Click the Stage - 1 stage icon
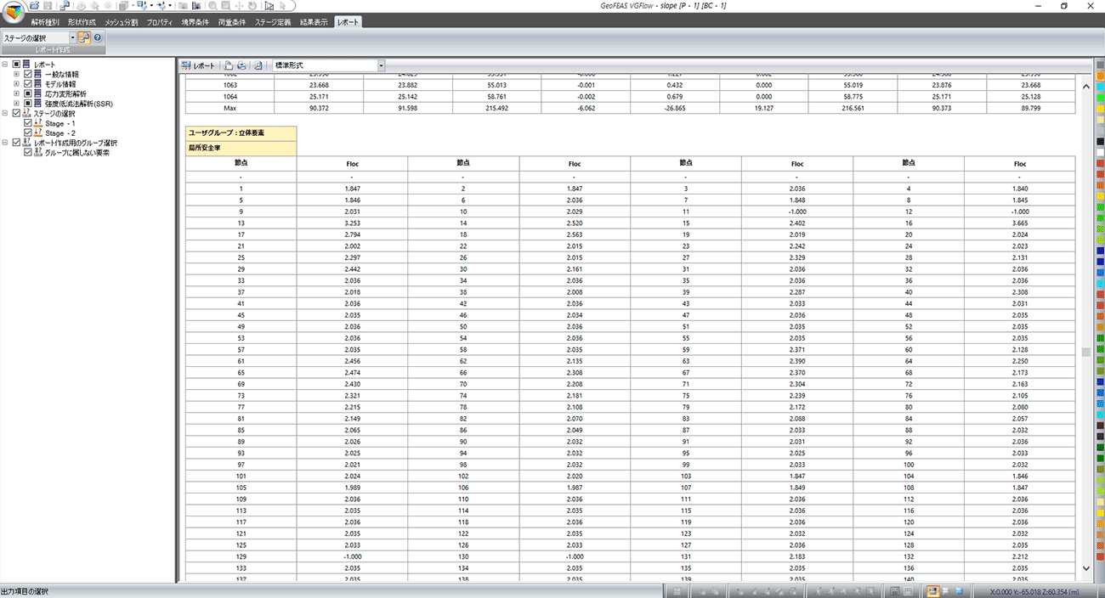This screenshot has height=598, width=1105. [x=38, y=123]
